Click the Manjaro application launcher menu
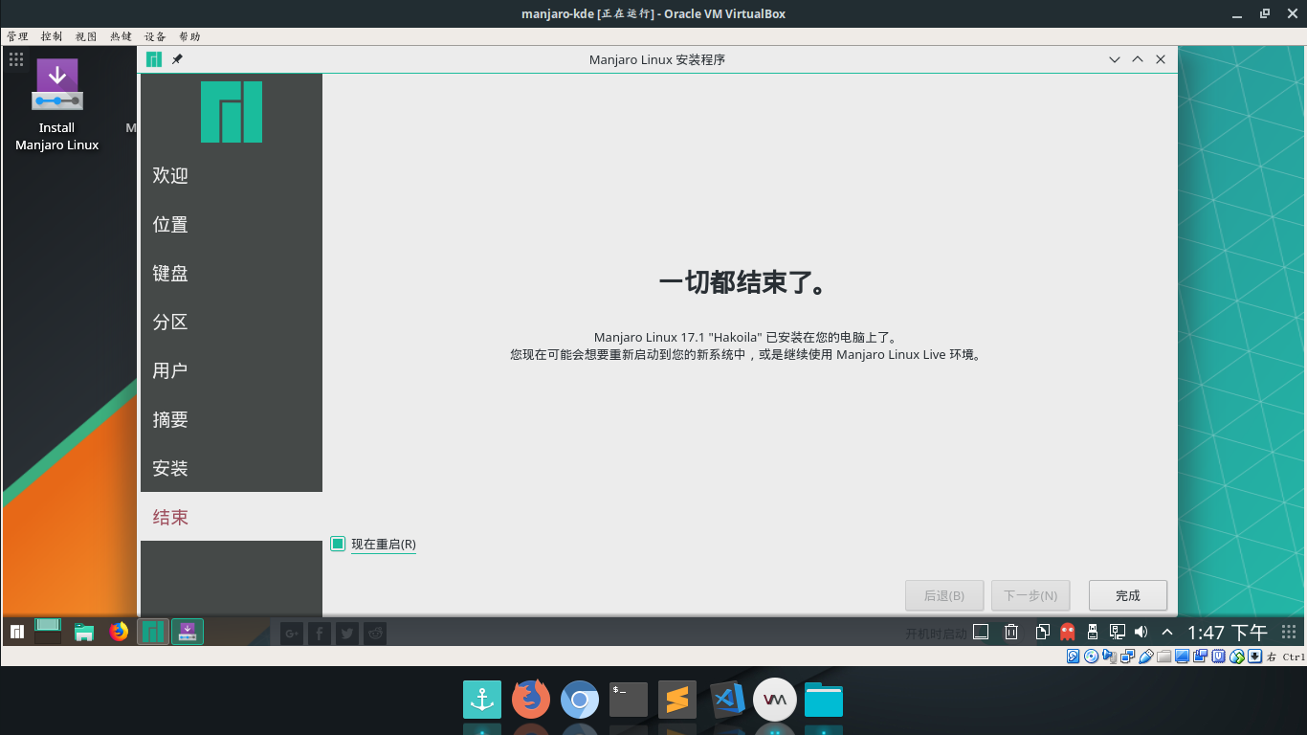This screenshot has height=735, width=1307. (17, 632)
